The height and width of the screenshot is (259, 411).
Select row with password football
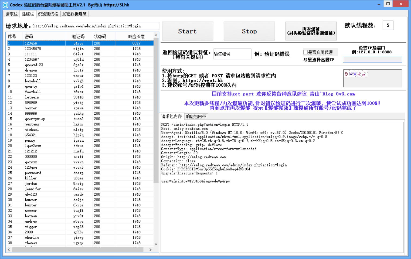(80, 92)
